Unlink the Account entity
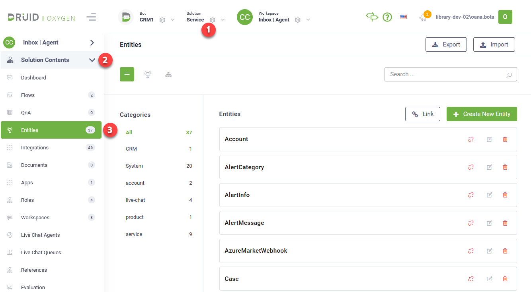Screen dimensions: 531x292 point(471,139)
